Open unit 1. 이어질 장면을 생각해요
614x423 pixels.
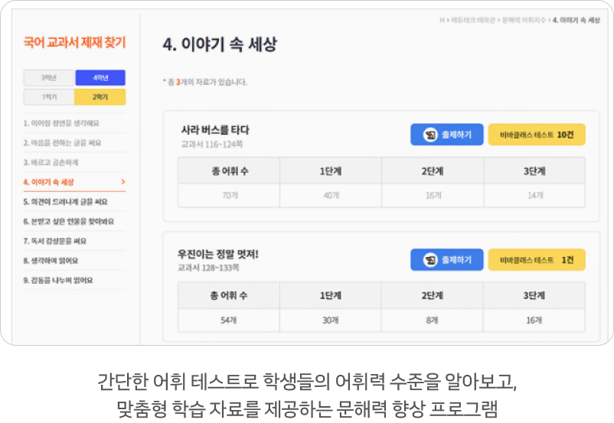pyautogui.click(x=61, y=123)
